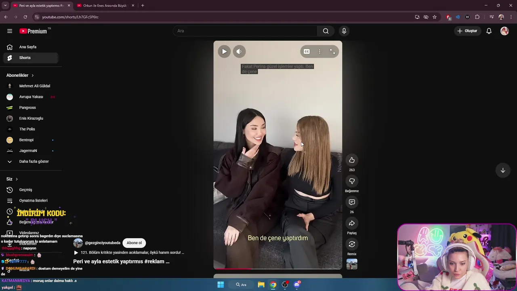Go to the YouTube Premium logo home

[x=33, y=31]
